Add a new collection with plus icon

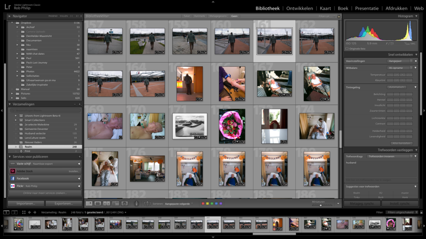click(x=79, y=104)
